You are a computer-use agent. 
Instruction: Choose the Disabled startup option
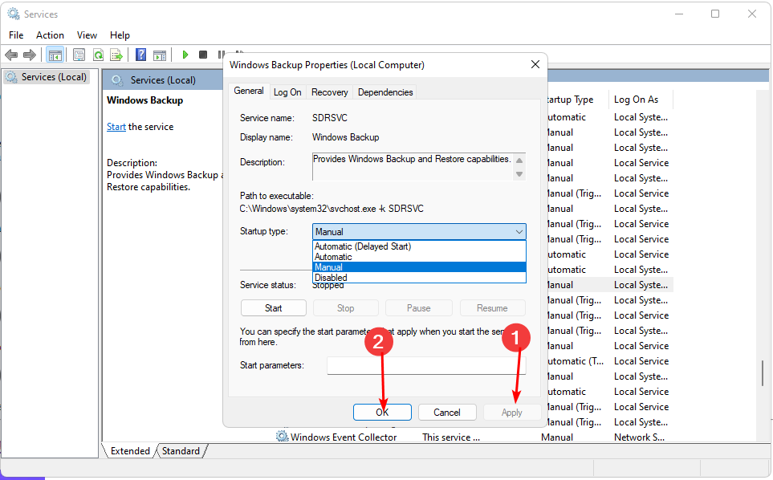point(419,278)
